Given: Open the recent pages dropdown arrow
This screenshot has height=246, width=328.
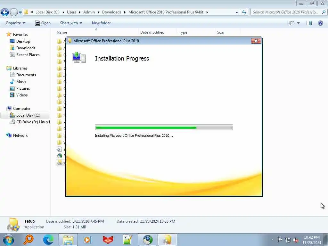Looking at the screenshot, I should tap(20, 12).
